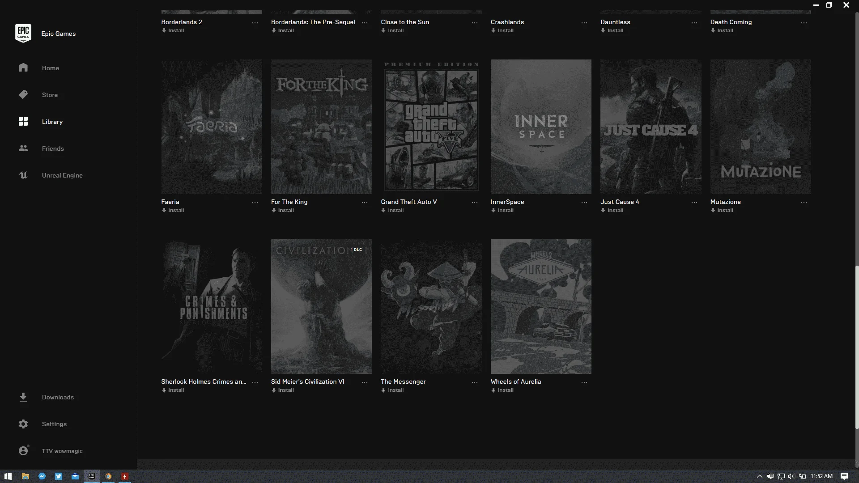Click the Grand Theft Auto V cover art
Screen dimensions: 859x483
click(x=431, y=127)
